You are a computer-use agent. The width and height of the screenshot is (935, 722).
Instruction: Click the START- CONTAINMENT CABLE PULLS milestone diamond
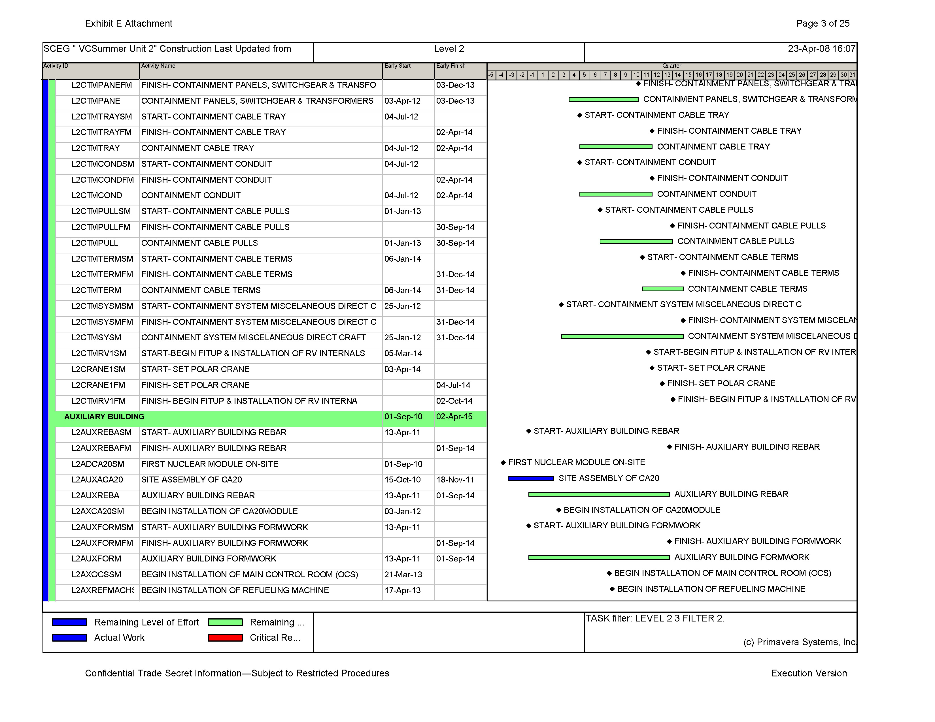(600, 210)
